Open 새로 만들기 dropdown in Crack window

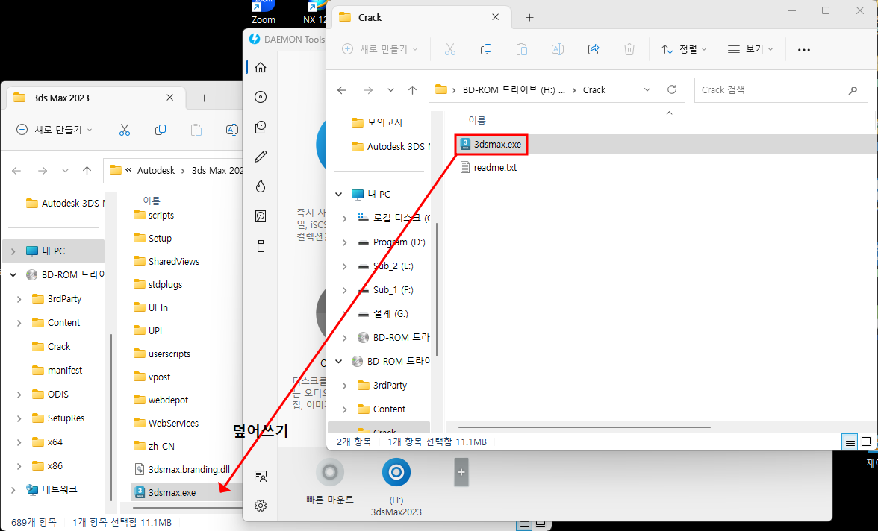[379, 49]
